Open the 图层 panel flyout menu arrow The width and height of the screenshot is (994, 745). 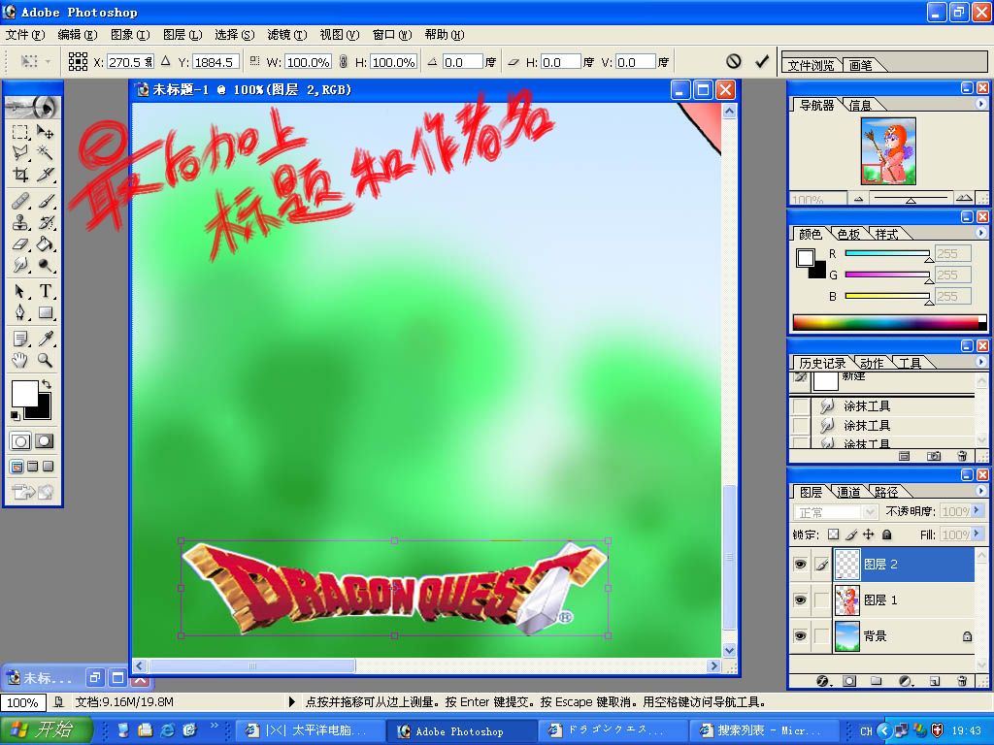(980, 490)
